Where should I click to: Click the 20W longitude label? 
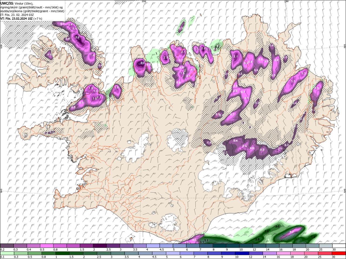pyautogui.click(x=144, y=1)
